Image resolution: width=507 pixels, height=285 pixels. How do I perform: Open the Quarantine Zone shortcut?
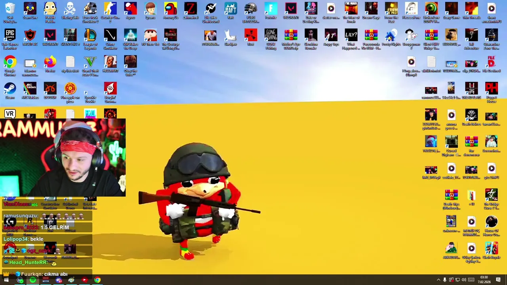(491, 39)
